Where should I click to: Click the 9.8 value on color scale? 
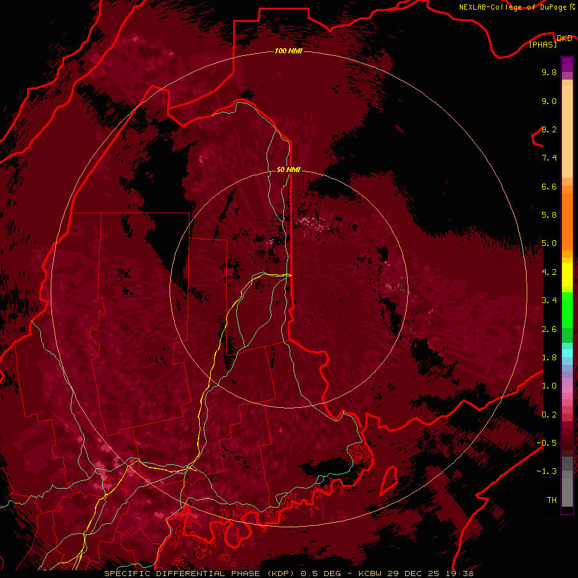pos(549,72)
